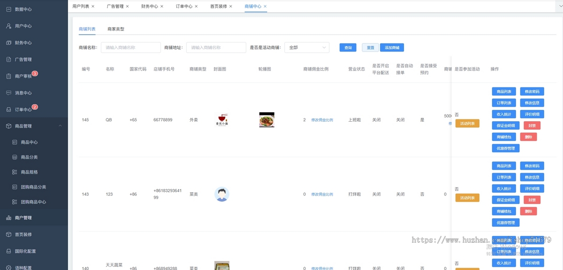Close the 订单中心 tab
The height and width of the screenshot is (270, 563).
196,7
